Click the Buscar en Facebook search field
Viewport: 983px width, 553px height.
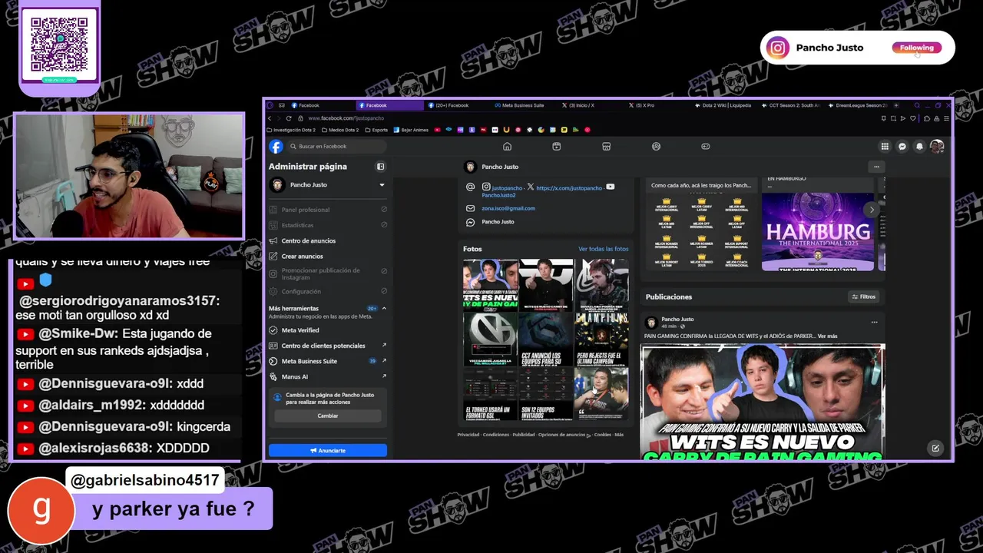click(x=337, y=146)
